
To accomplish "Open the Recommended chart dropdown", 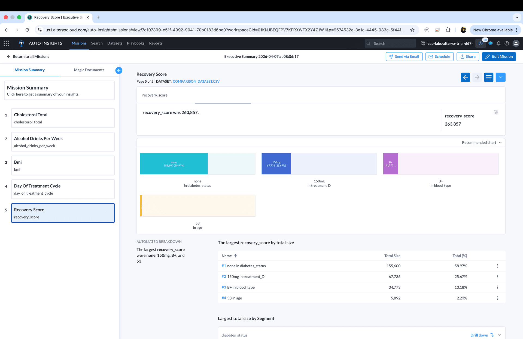I will 482,142.
